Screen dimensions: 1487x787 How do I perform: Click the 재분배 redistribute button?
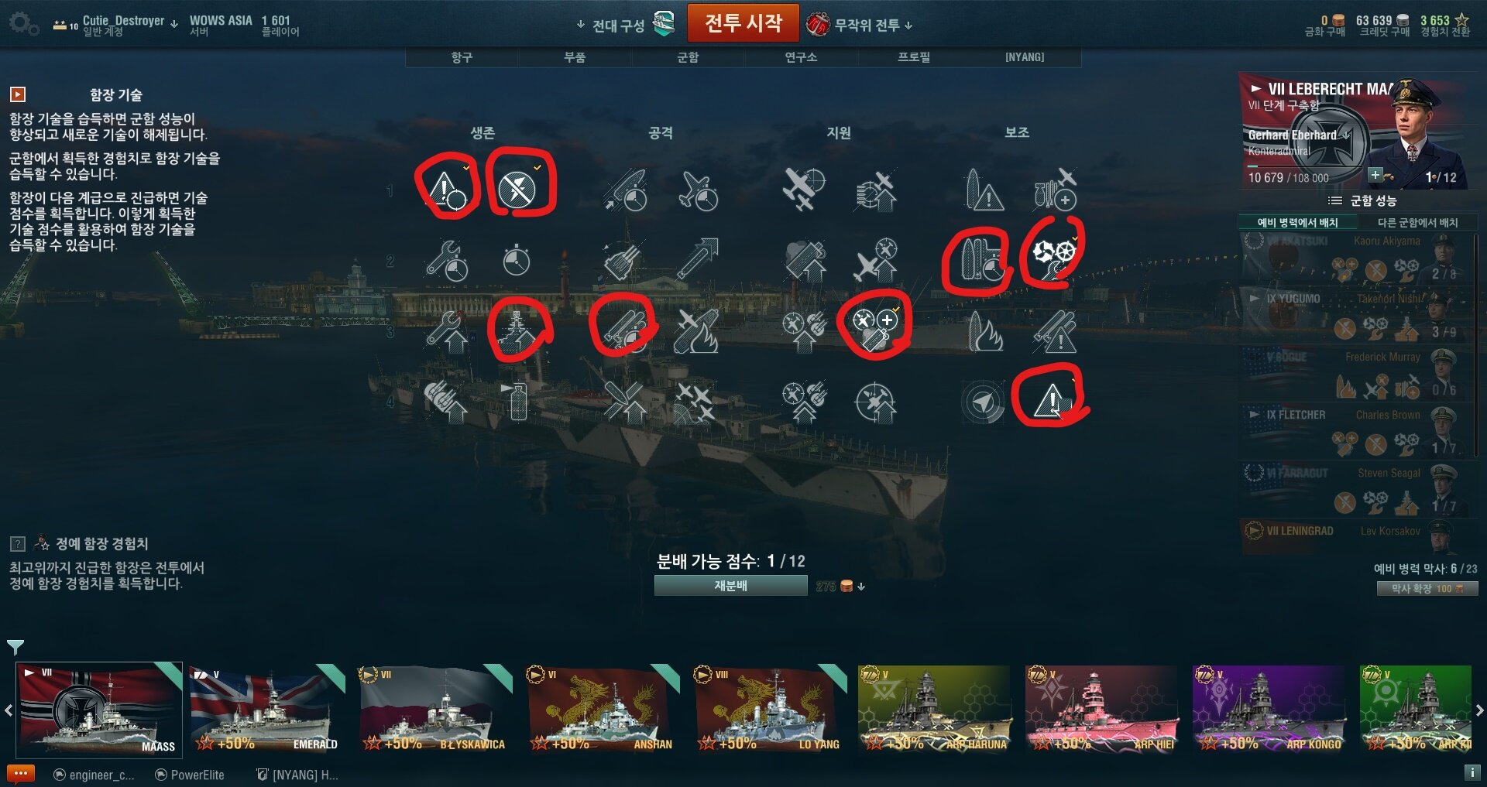(730, 586)
